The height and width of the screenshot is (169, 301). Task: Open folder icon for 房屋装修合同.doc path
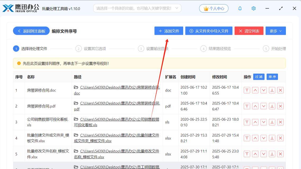(x=76, y=87)
